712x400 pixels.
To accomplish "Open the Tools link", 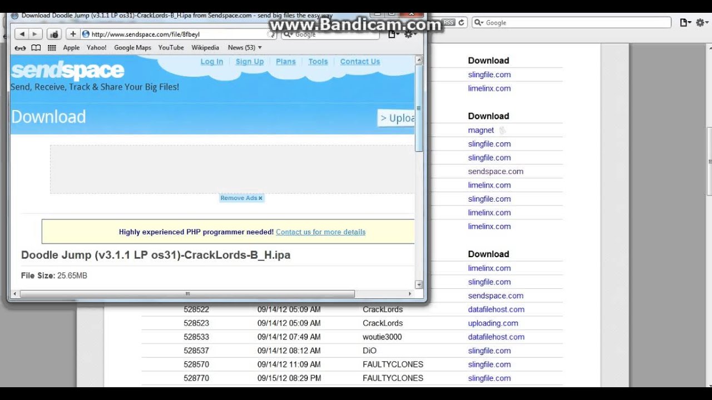I will [318, 62].
